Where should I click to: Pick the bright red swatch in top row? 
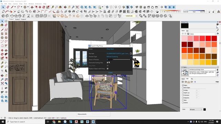208,38
